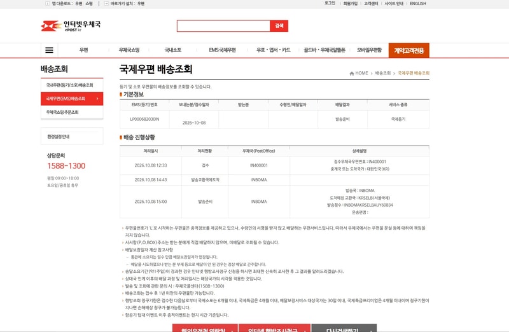Click the 1588-1300 consultation phone number
Screen dimensions: 509x332
click(x=66, y=166)
